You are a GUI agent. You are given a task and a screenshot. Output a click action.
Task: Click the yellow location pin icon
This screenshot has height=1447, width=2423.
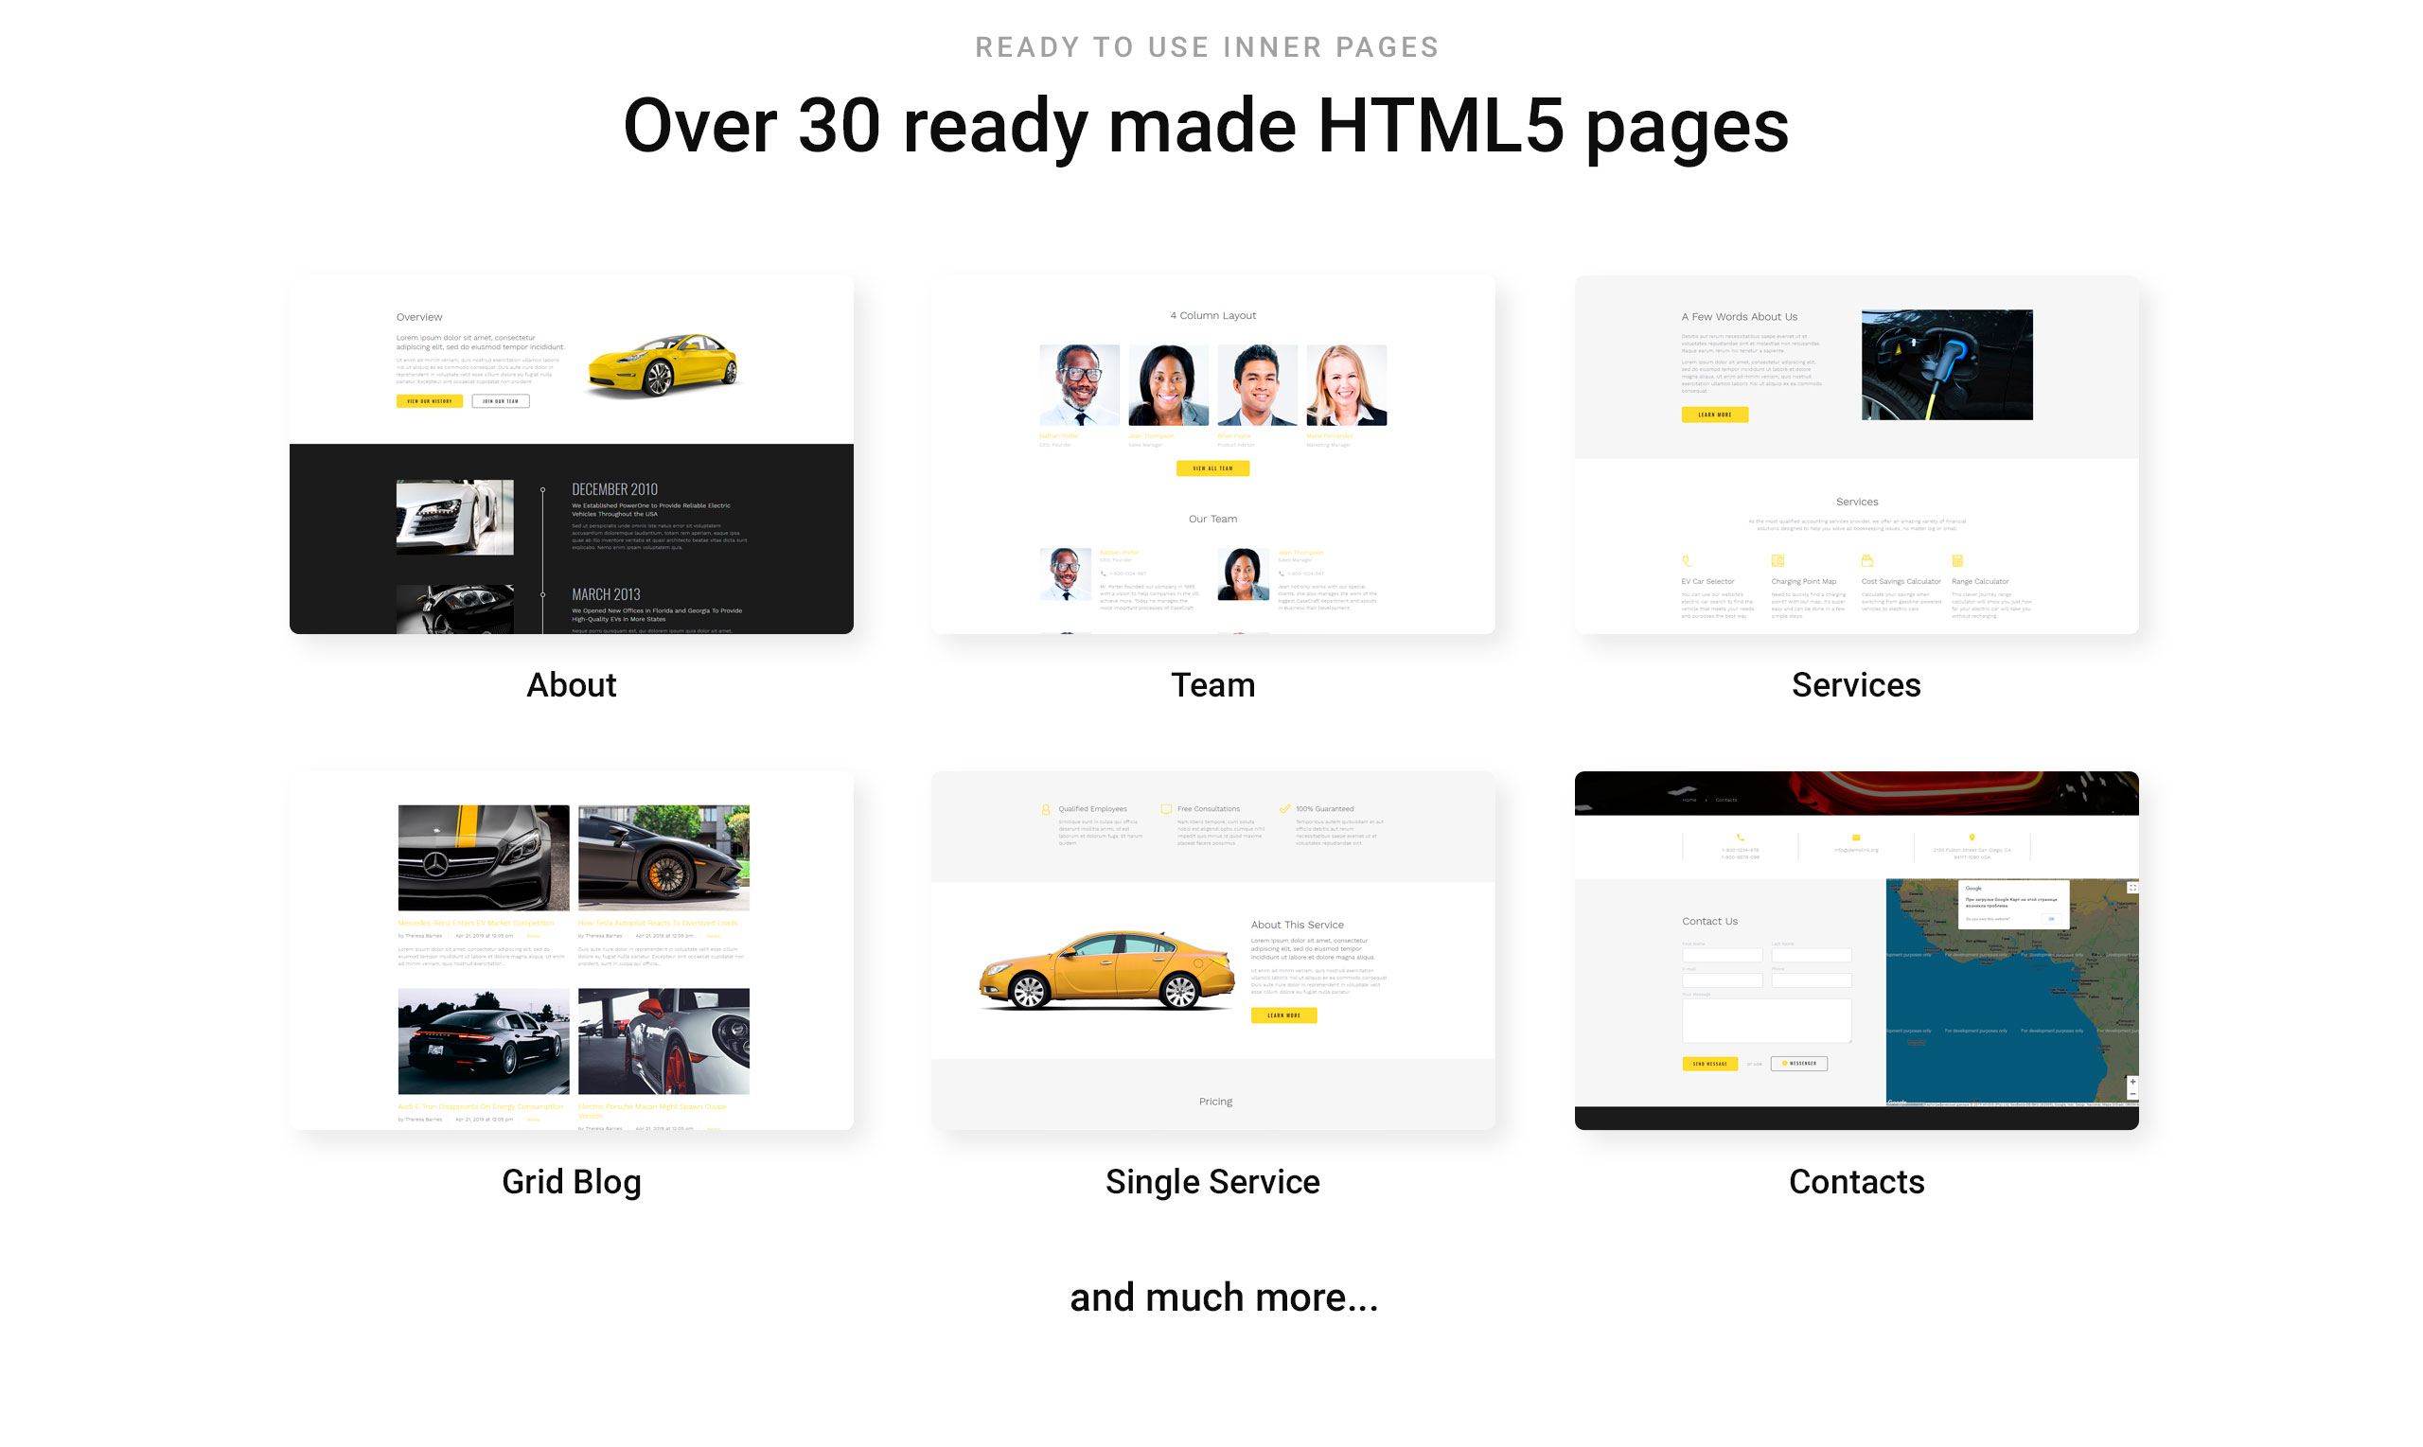(x=1972, y=838)
